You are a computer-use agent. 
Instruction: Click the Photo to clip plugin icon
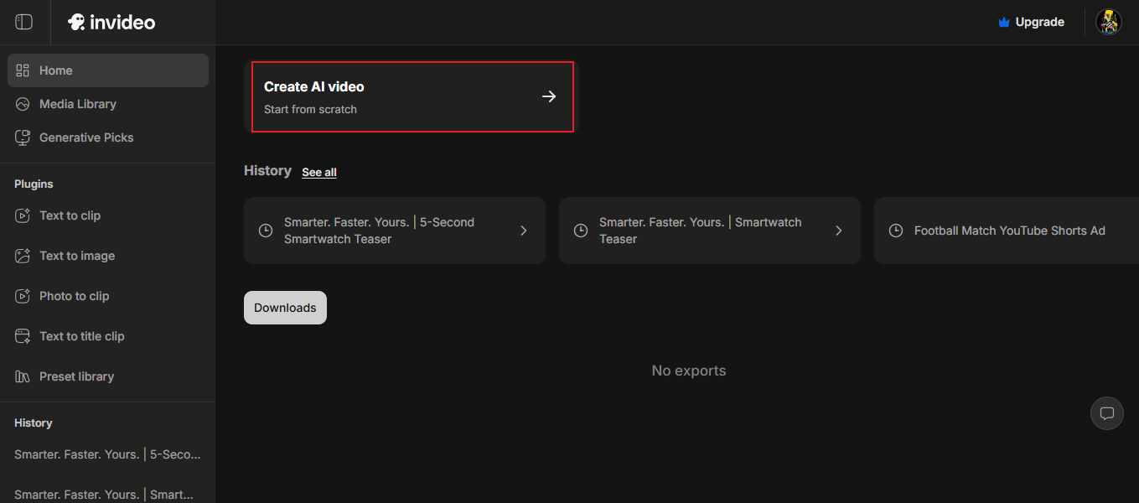point(23,296)
